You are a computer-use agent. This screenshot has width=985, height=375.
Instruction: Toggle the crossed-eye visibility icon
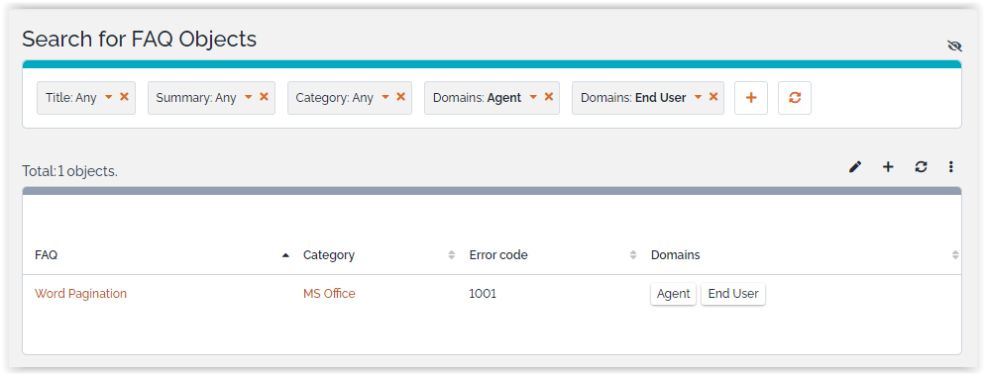[x=954, y=46]
